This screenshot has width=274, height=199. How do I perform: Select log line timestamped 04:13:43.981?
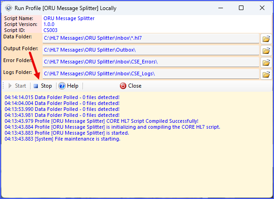[x=62, y=115]
